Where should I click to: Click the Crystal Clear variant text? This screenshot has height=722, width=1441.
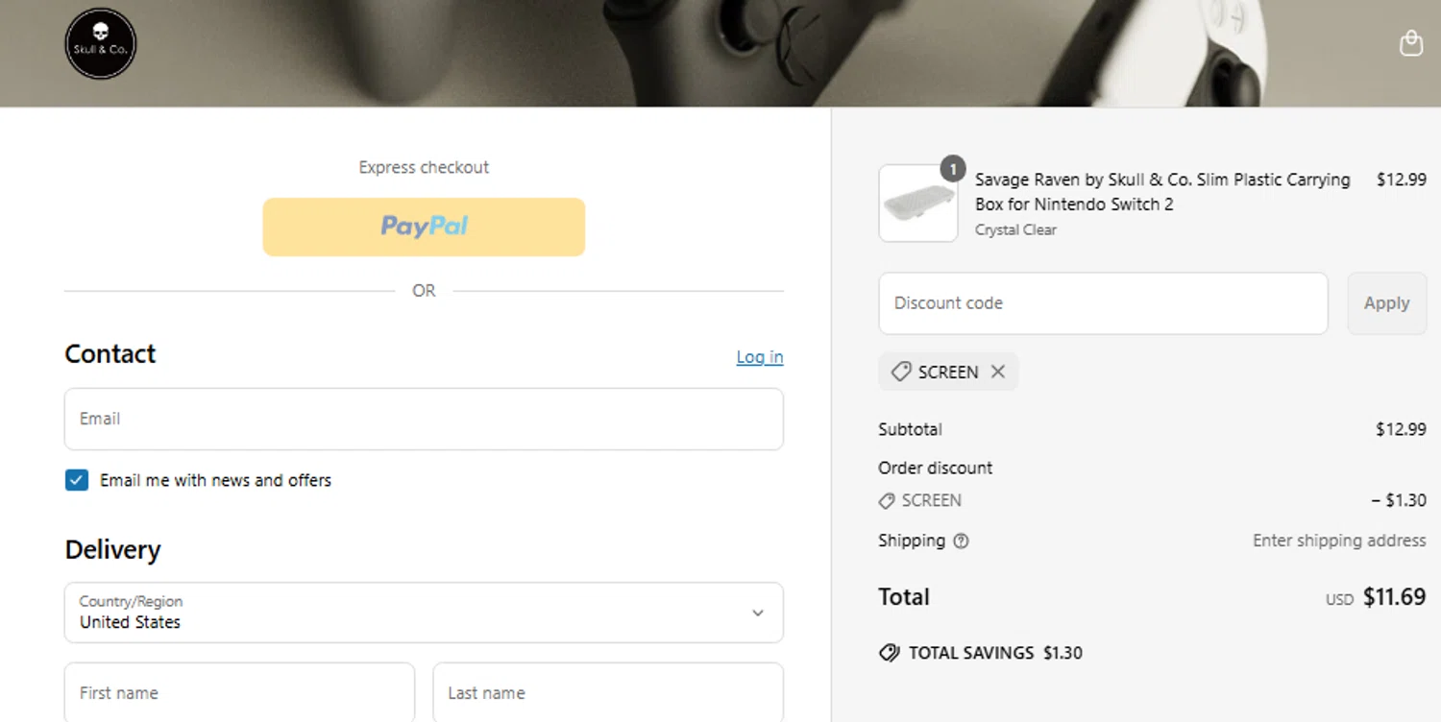1015,229
